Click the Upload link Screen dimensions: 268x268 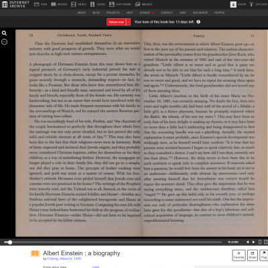point(258,4)
